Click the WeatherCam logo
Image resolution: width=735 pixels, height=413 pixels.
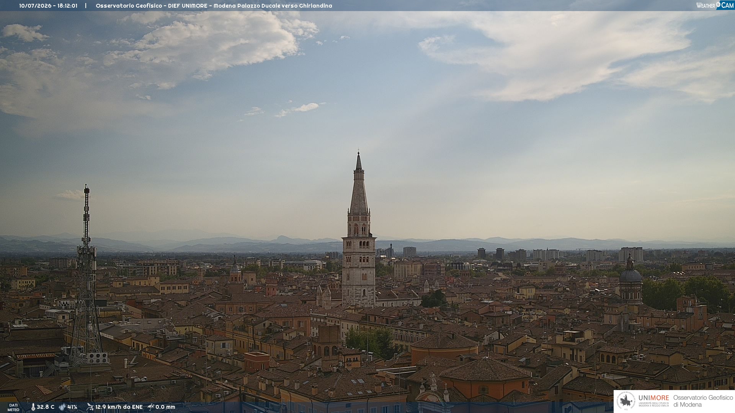coord(715,5)
